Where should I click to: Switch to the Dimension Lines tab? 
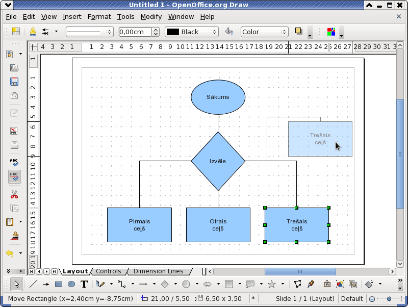coord(159,271)
